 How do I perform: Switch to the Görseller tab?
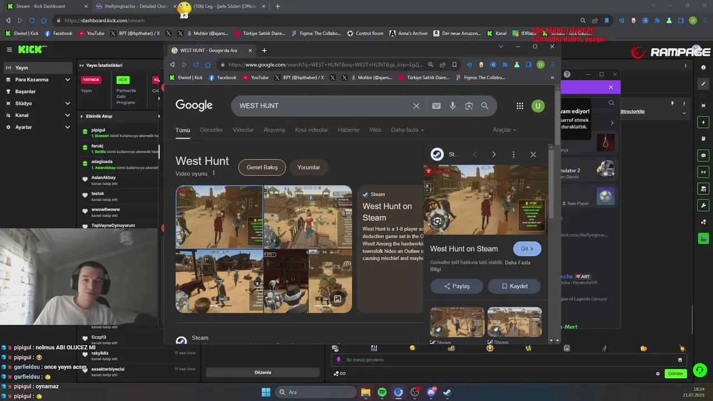pyautogui.click(x=212, y=130)
